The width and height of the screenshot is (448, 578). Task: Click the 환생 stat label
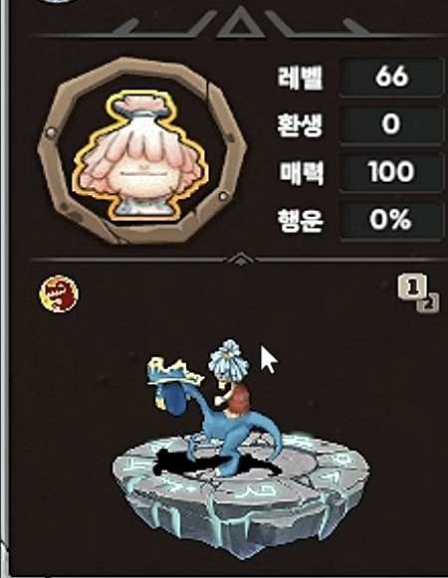pos(300,125)
